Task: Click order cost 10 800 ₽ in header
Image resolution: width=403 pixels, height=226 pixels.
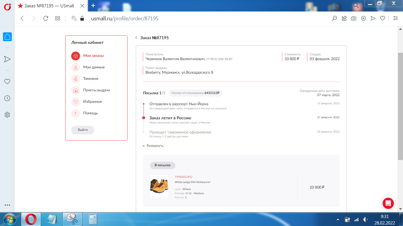Action: pyautogui.click(x=292, y=59)
